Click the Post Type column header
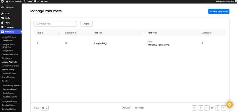This screenshot has height=112, width=237. point(152,33)
